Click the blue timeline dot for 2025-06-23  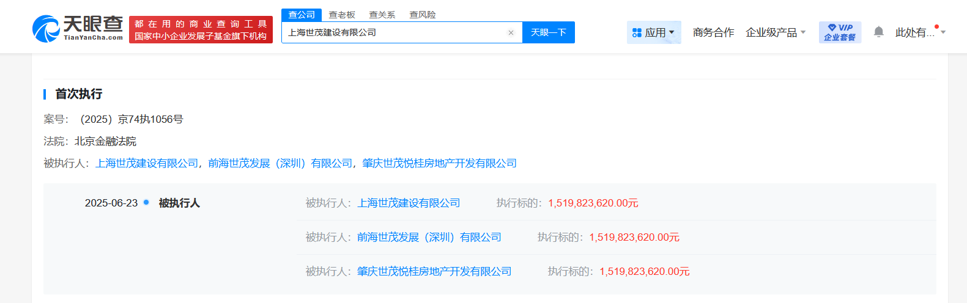[x=146, y=202]
